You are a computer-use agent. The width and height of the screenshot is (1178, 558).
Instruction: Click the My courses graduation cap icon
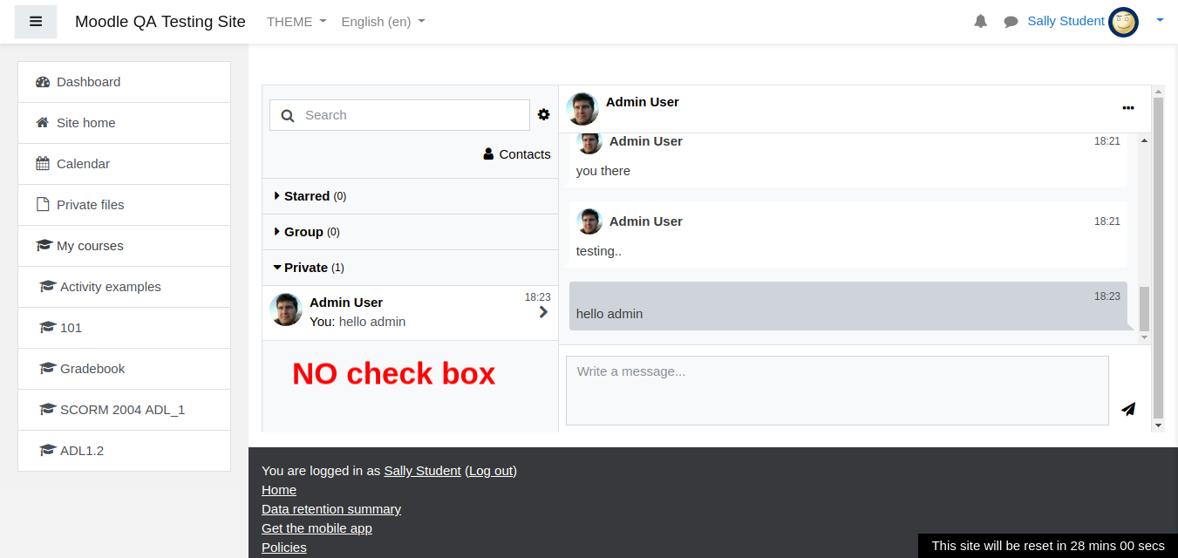[44, 246]
